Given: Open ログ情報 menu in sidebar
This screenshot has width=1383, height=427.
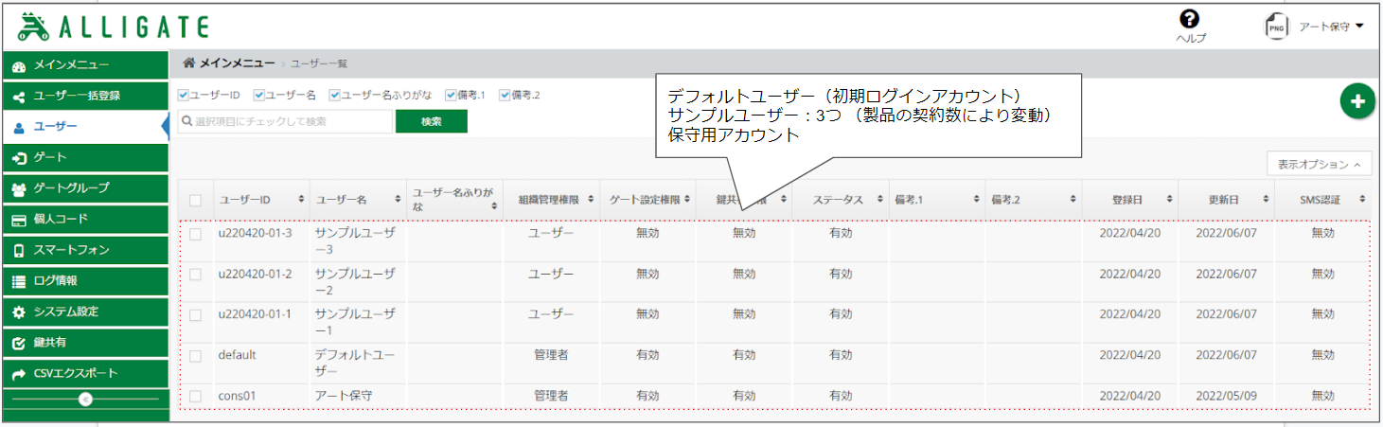Looking at the screenshot, I should (x=84, y=281).
